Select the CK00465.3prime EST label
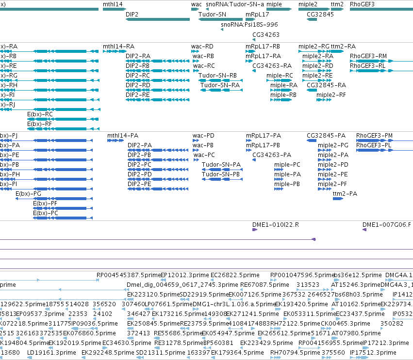Screen dimensions: 413x360 point(346,324)
